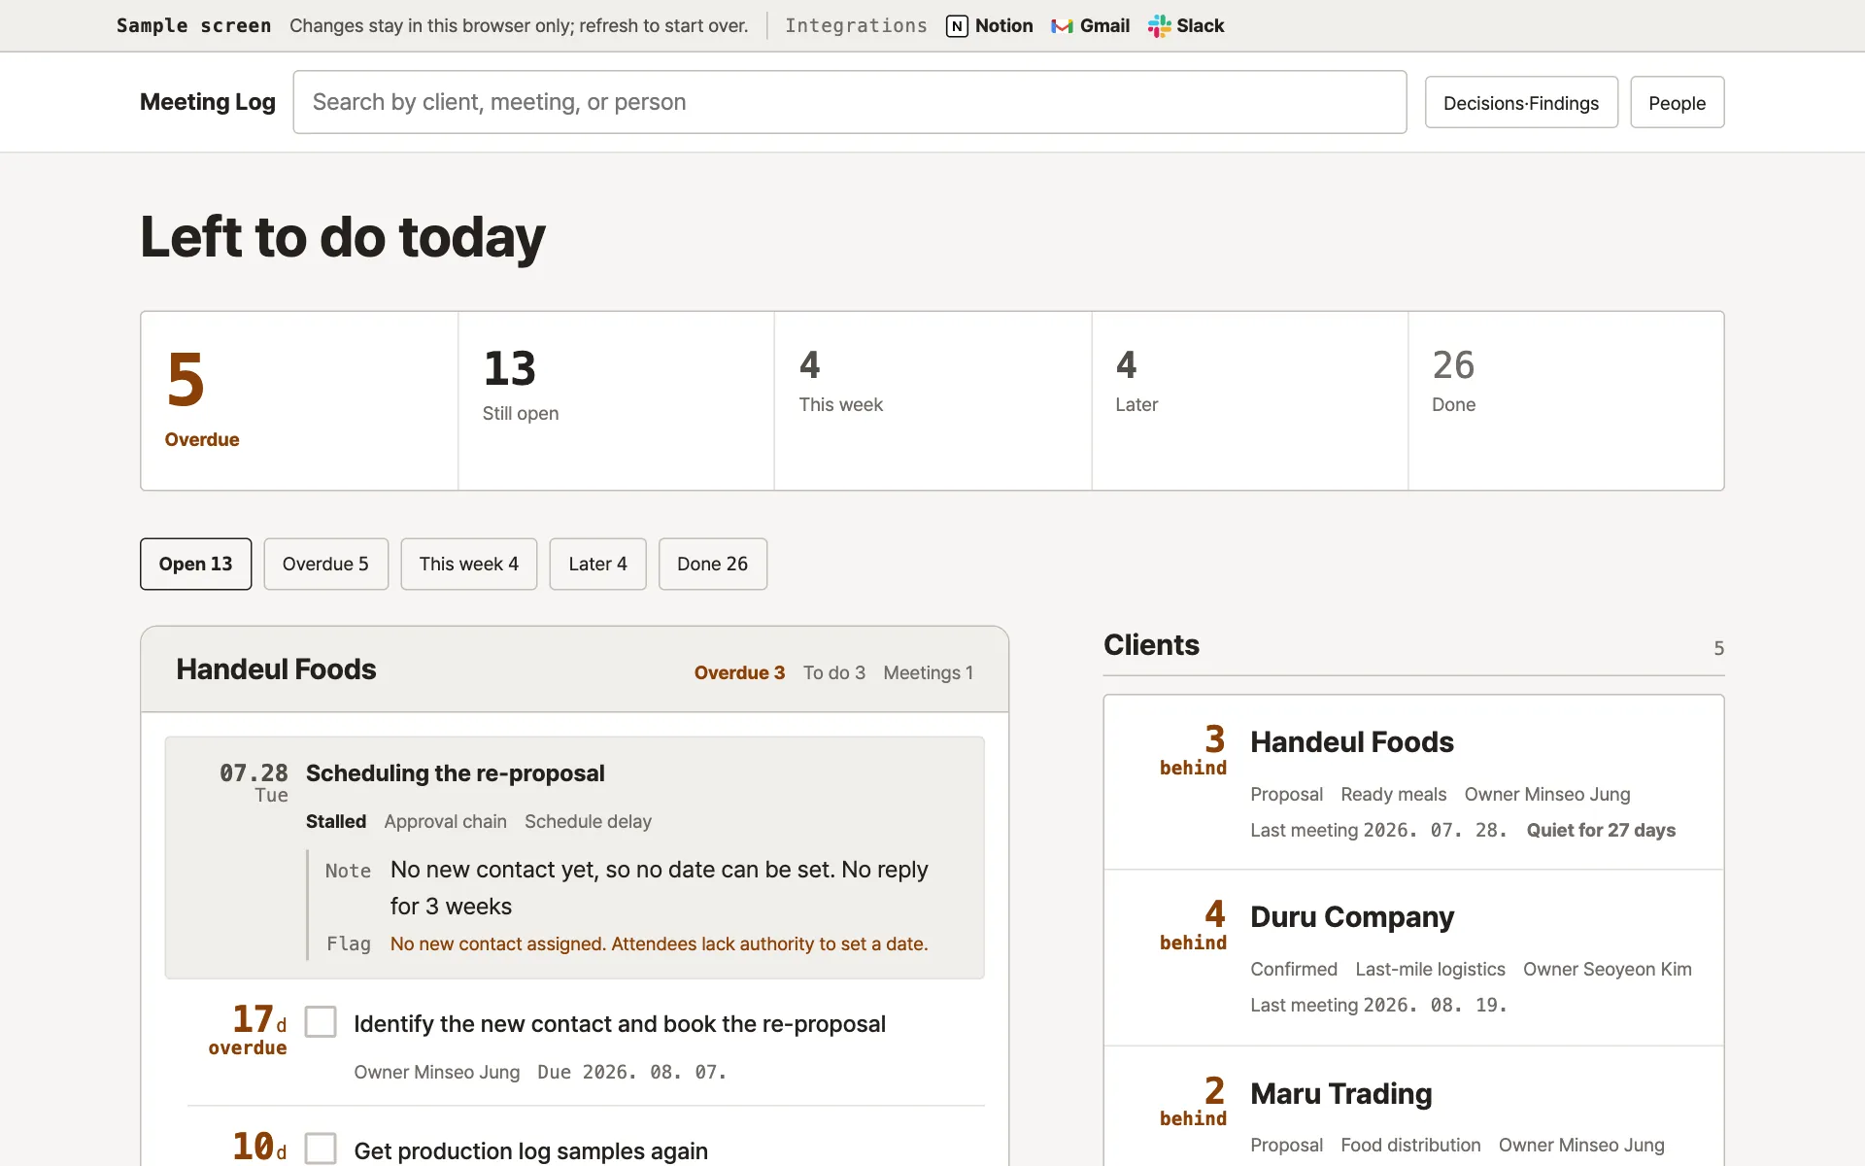Click the Clients section heading
Viewport: 1865px width, 1166px height.
point(1151,645)
